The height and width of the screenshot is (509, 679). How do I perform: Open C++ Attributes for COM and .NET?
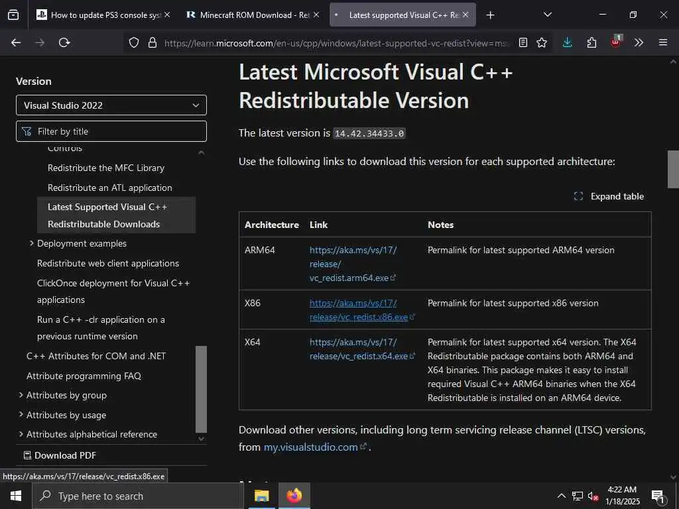click(x=96, y=356)
